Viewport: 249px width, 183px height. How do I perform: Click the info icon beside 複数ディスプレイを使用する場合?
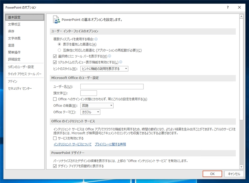pos(96,39)
